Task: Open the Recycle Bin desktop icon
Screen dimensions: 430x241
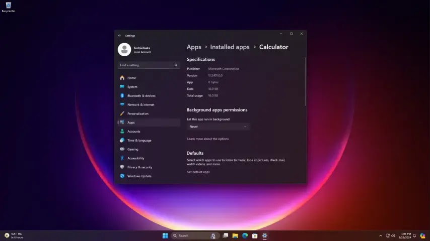Action: pos(8,7)
